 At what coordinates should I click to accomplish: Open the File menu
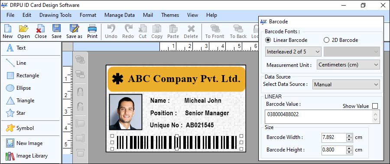click(10, 15)
